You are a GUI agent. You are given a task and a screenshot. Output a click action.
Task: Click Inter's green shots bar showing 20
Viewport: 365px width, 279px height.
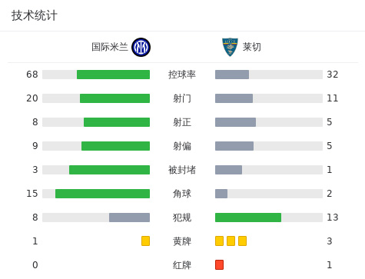click(x=114, y=98)
